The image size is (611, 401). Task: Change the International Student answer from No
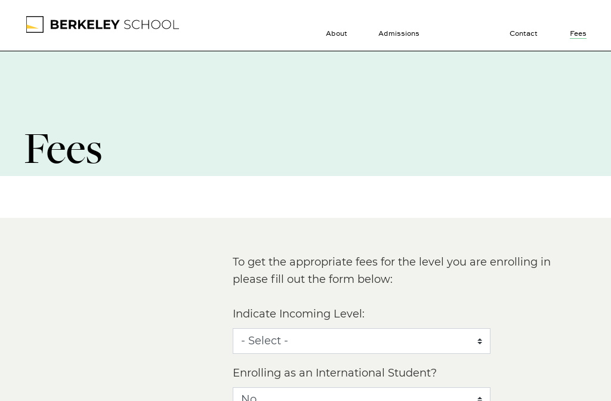(362, 397)
